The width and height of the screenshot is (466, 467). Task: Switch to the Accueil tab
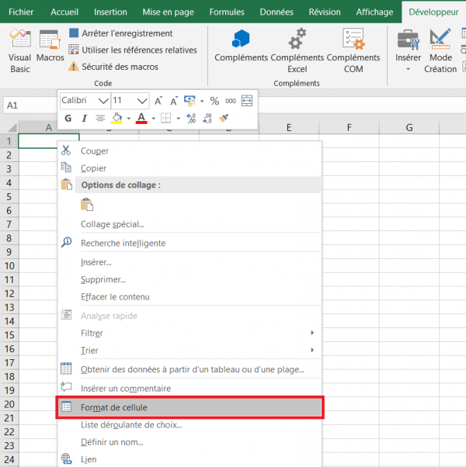pos(64,12)
